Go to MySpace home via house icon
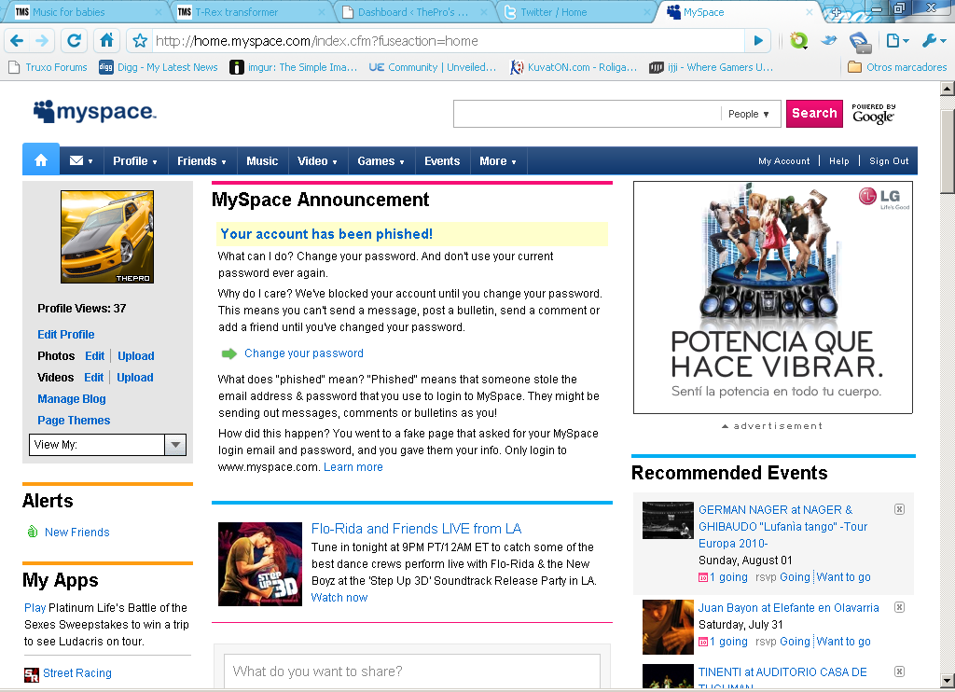The width and height of the screenshot is (955, 692). [x=41, y=160]
